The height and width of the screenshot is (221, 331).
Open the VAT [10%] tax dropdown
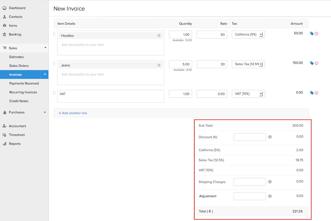click(x=261, y=94)
